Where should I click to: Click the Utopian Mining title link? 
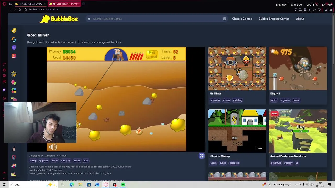pos(220,156)
